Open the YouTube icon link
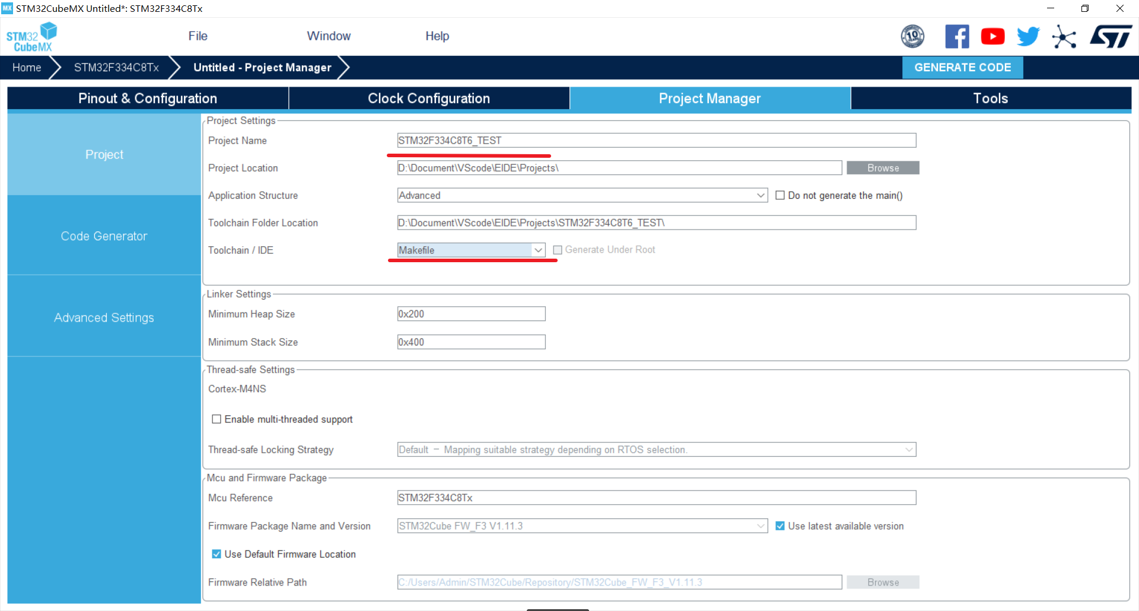The height and width of the screenshot is (611, 1139). coord(992,36)
